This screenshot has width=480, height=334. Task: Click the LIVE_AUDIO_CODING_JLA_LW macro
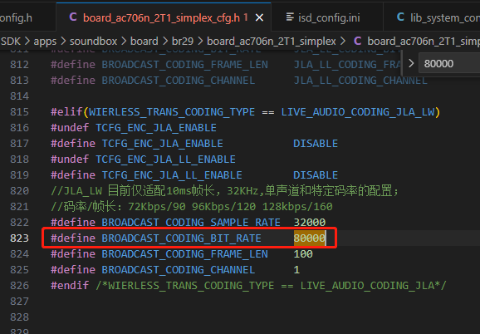[358, 112]
